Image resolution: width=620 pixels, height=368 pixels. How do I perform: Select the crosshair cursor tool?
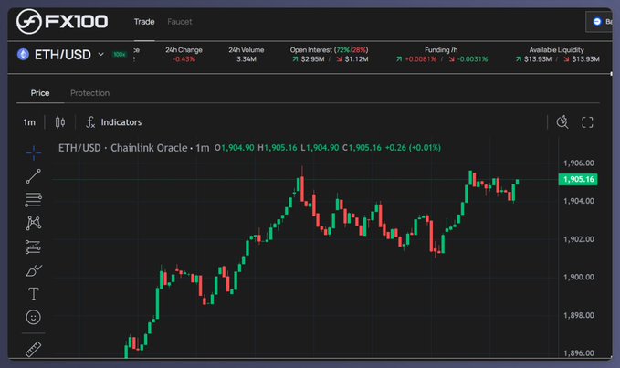34,153
